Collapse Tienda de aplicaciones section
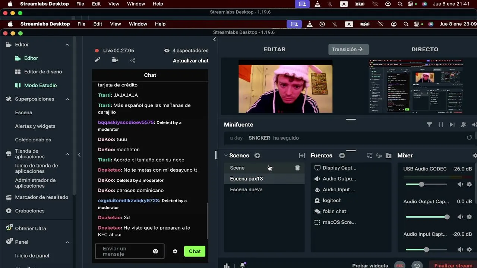The width and height of the screenshot is (477, 268). (x=67, y=154)
